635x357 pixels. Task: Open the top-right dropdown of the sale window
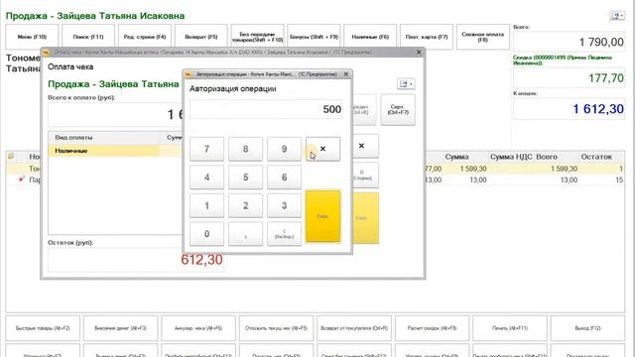click(x=617, y=16)
